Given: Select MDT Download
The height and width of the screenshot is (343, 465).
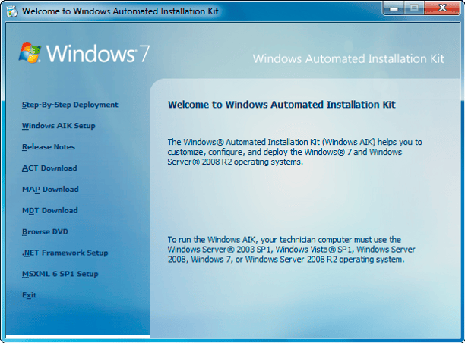Looking at the screenshot, I should [50, 211].
